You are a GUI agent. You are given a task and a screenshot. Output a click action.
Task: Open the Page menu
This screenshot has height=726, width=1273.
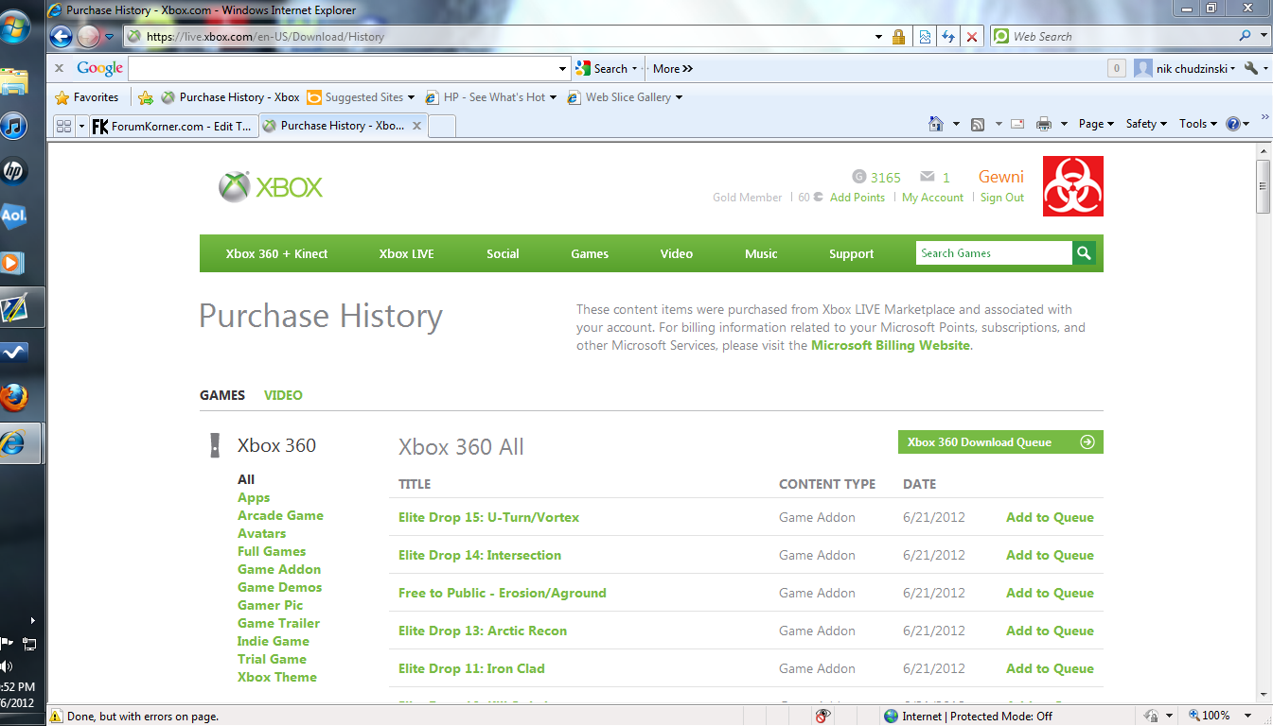[x=1096, y=124]
